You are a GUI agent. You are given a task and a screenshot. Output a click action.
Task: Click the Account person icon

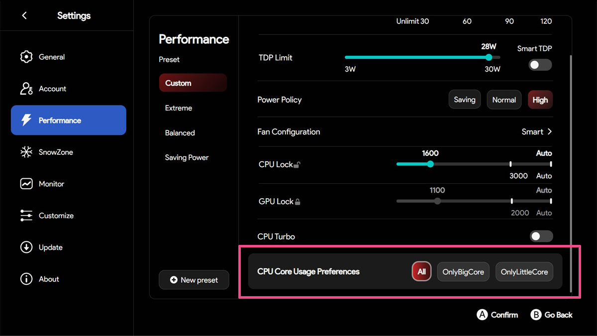(26, 89)
